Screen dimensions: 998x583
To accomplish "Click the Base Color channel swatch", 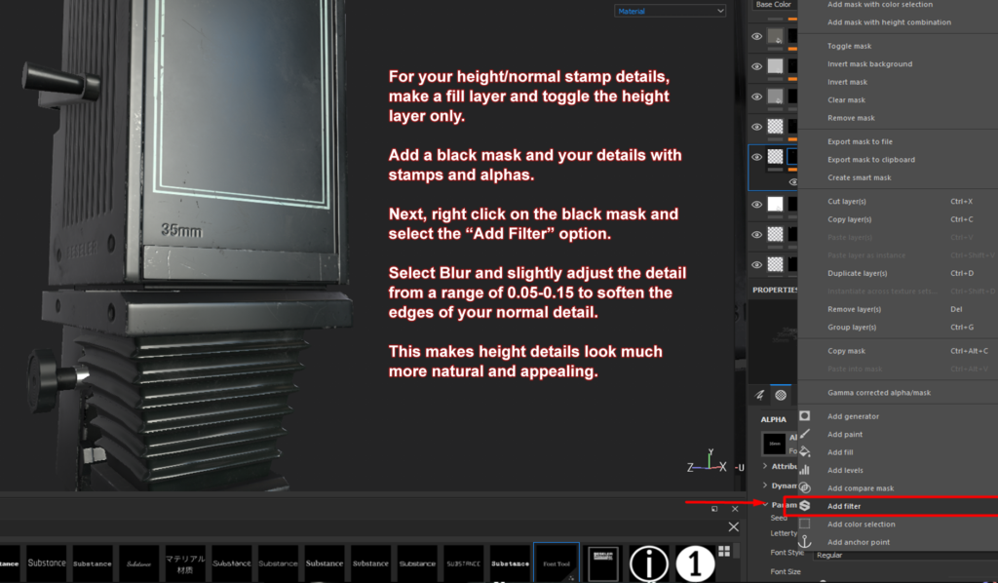I will click(x=773, y=5).
